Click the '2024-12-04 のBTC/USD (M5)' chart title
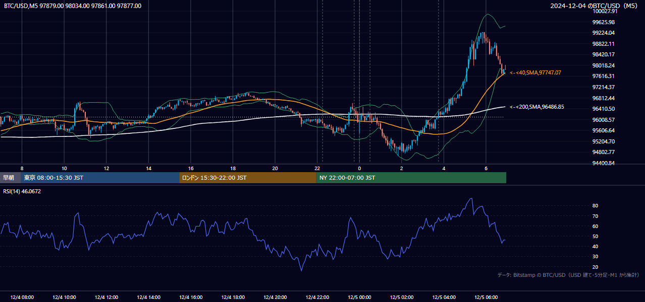The height and width of the screenshot is (302, 645). (595, 6)
